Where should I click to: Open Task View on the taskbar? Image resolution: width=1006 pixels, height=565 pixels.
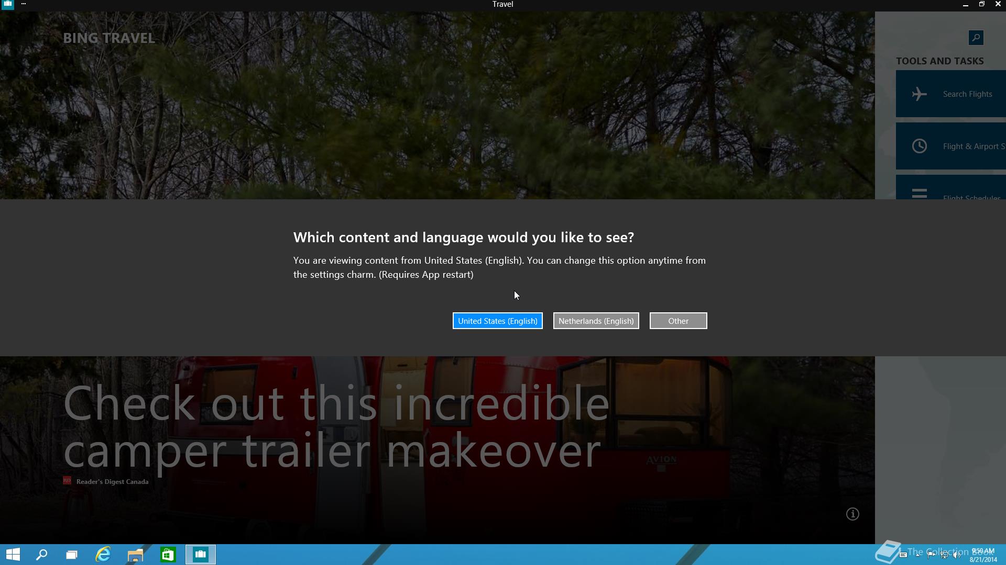click(72, 555)
